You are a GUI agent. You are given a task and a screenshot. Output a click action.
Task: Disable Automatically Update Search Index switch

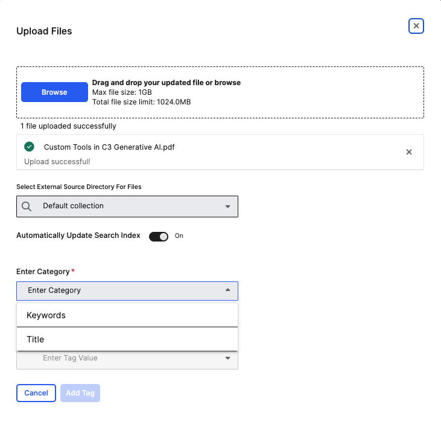159,236
